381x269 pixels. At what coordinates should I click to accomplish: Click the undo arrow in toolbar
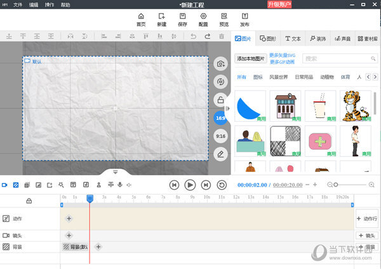coord(194,36)
